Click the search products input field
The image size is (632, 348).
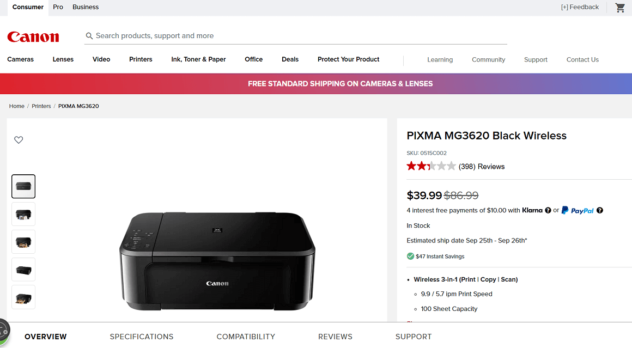[x=218, y=35]
